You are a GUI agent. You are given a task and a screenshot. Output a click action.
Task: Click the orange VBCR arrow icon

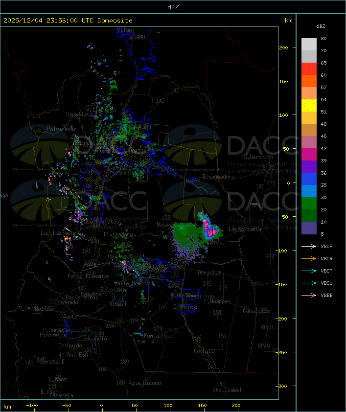pos(309,259)
